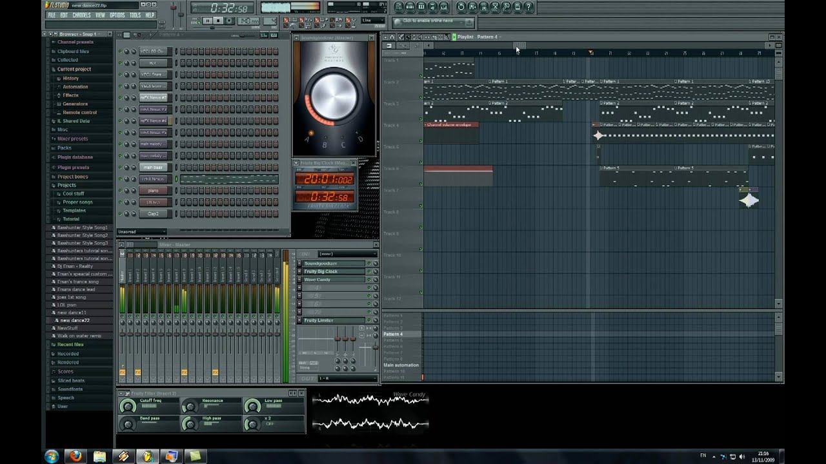Expand Plugin database folder in Browser
The width and height of the screenshot is (826, 464).
click(x=75, y=157)
